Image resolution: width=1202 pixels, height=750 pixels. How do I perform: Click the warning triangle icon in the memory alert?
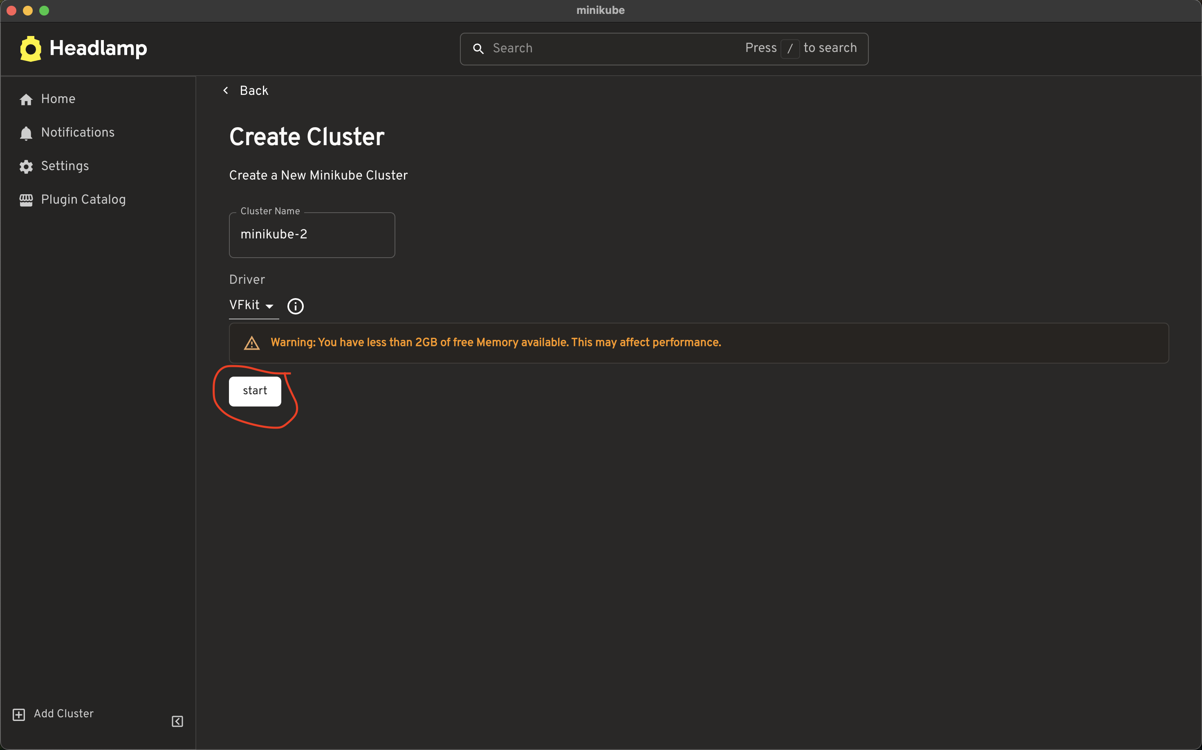point(252,342)
